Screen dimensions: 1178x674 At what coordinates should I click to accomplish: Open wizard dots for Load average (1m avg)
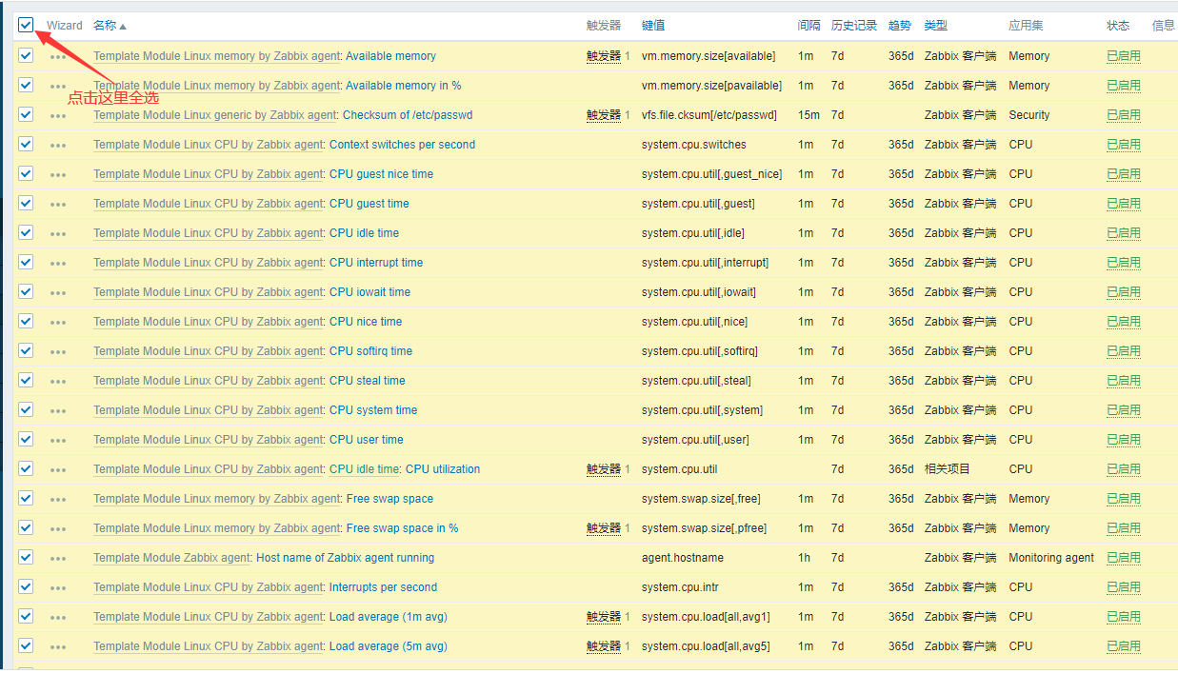click(x=58, y=617)
